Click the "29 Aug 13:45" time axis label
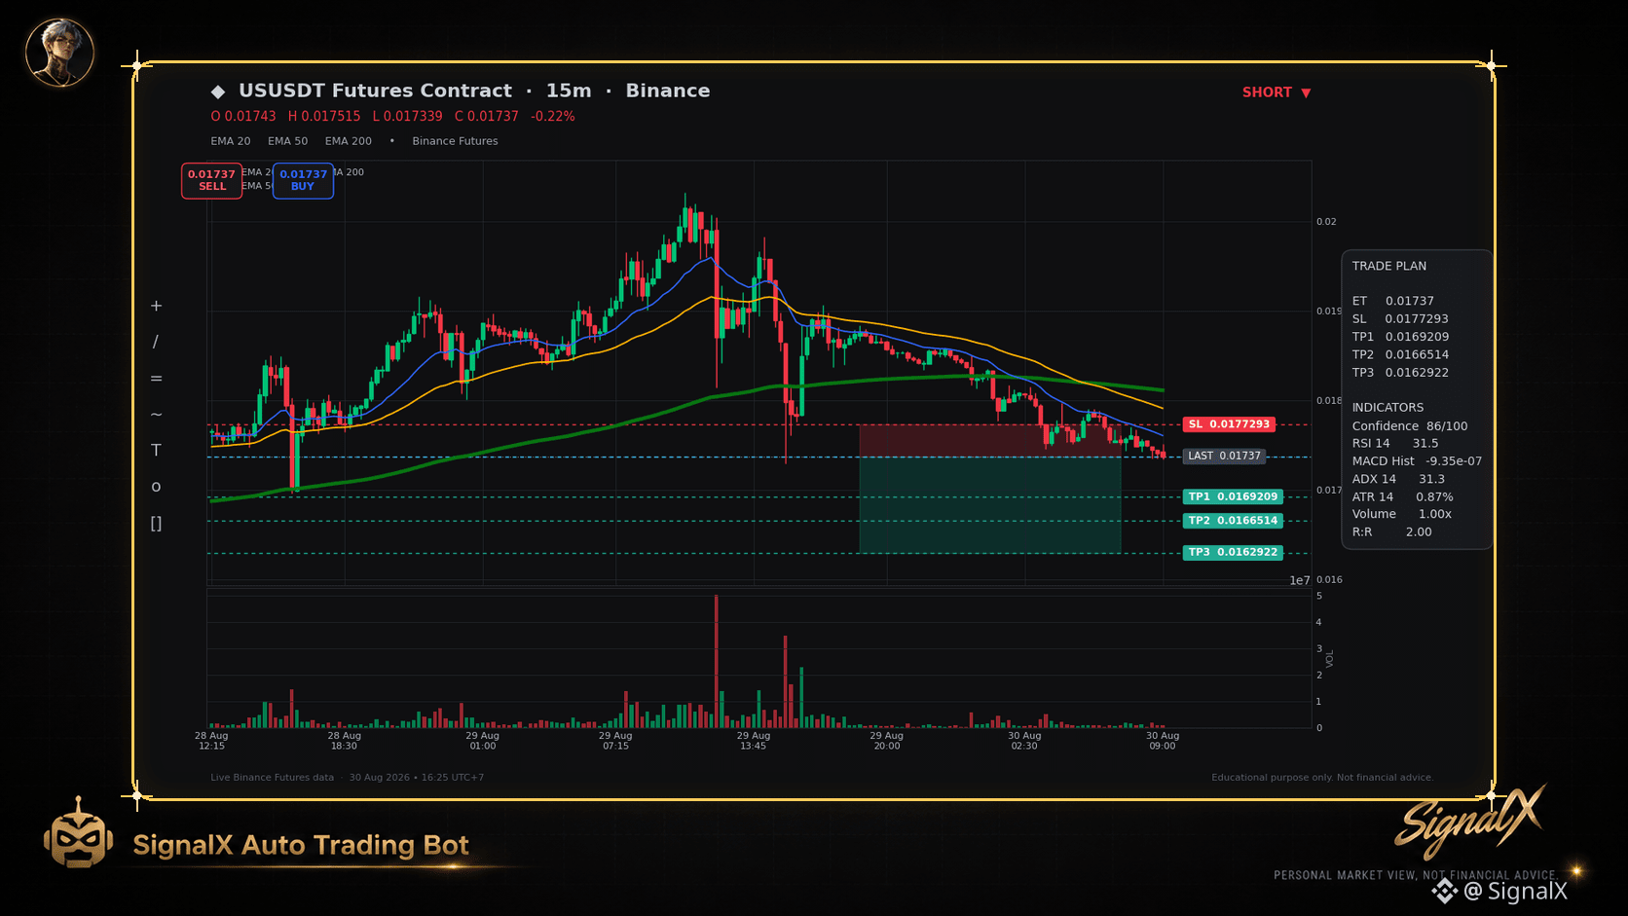The height and width of the screenshot is (916, 1628). point(753,741)
